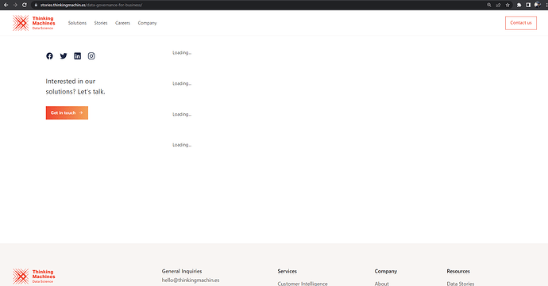Open the Twitter bird icon

tap(64, 56)
